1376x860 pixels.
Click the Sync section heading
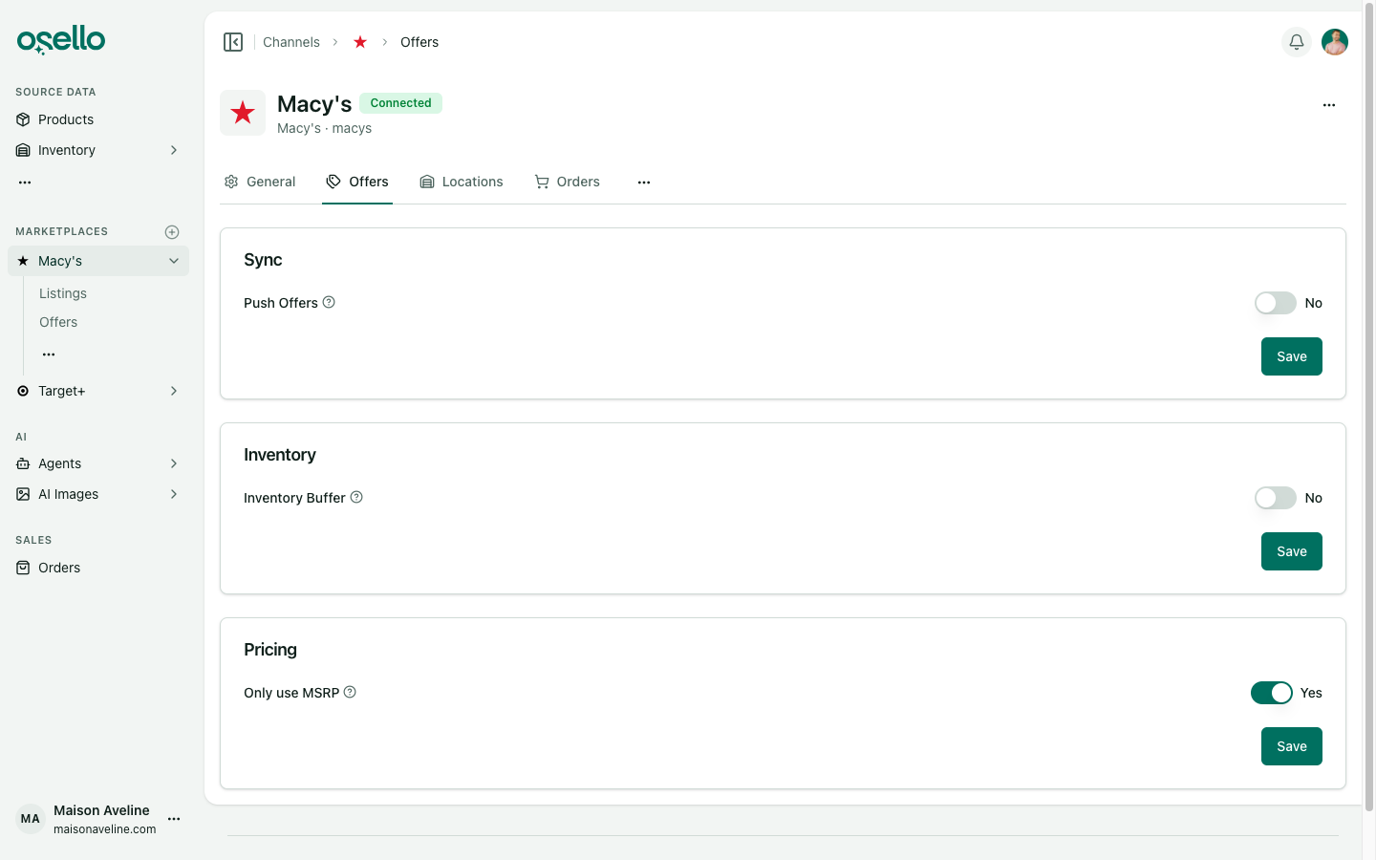[263, 260]
